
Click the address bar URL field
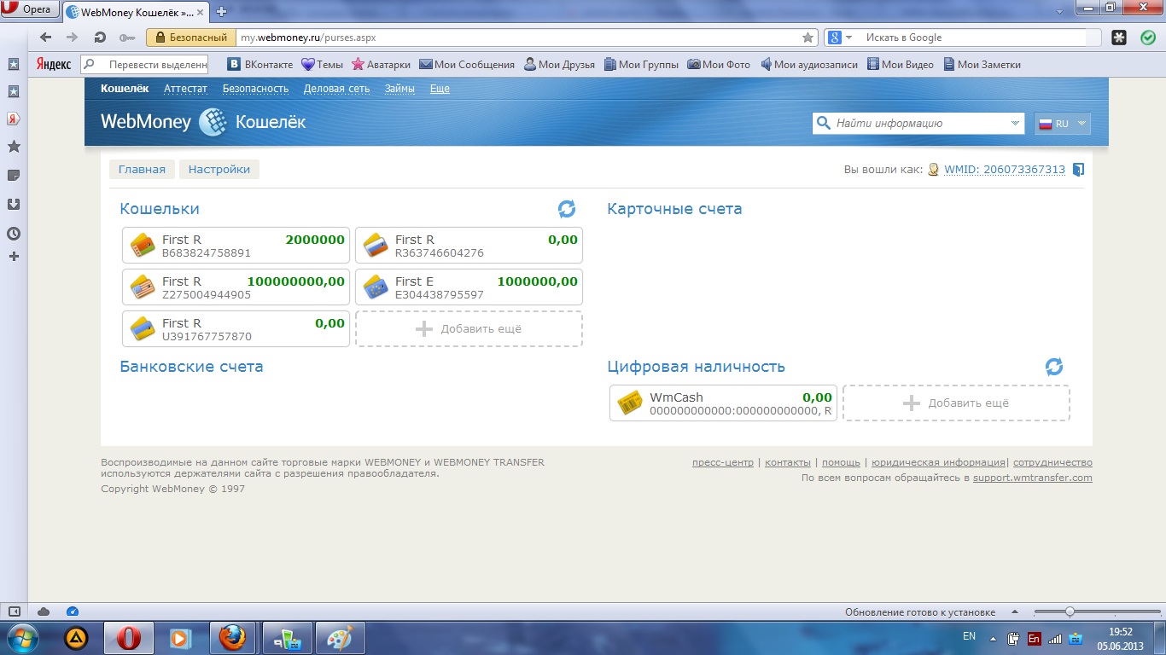point(517,38)
